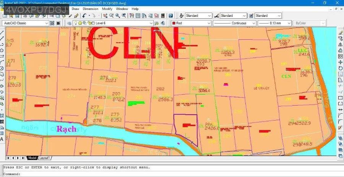Click the Help question mark icon
This screenshot has height=177, width=344.
point(171,16)
